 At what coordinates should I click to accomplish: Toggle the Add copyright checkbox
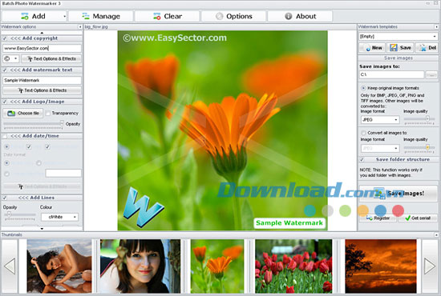click(5, 38)
